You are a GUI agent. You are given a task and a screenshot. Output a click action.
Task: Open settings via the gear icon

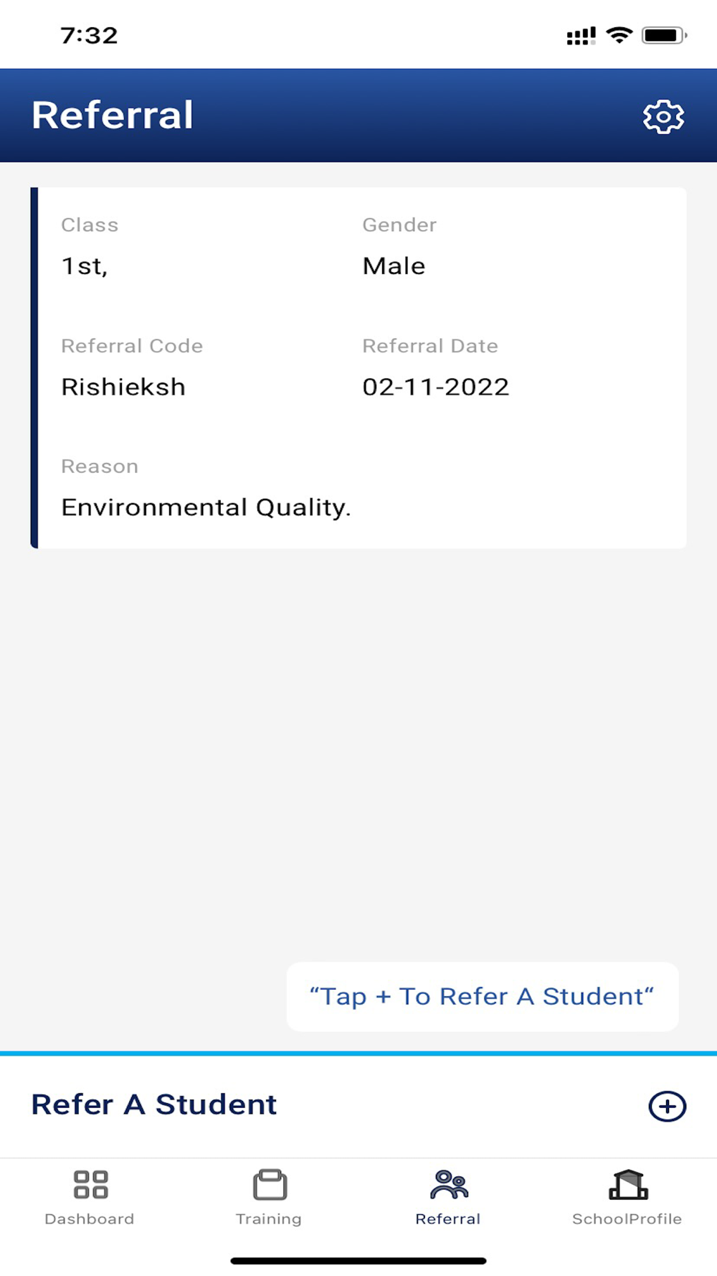click(663, 116)
